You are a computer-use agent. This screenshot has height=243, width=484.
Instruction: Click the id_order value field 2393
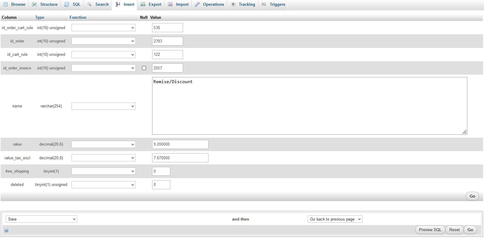pos(168,41)
